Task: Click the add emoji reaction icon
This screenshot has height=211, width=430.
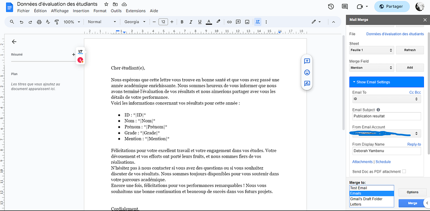Action: tap(307, 72)
